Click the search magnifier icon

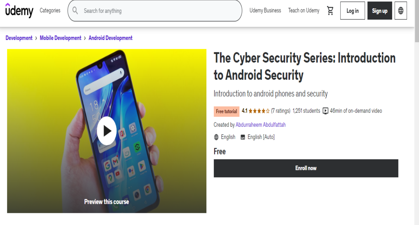pos(75,11)
